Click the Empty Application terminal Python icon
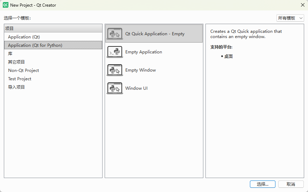This screenshot has height=192, width=308. tap(115, 52)
